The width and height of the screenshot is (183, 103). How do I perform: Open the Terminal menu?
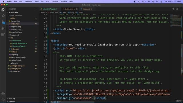tap(55, 1)
